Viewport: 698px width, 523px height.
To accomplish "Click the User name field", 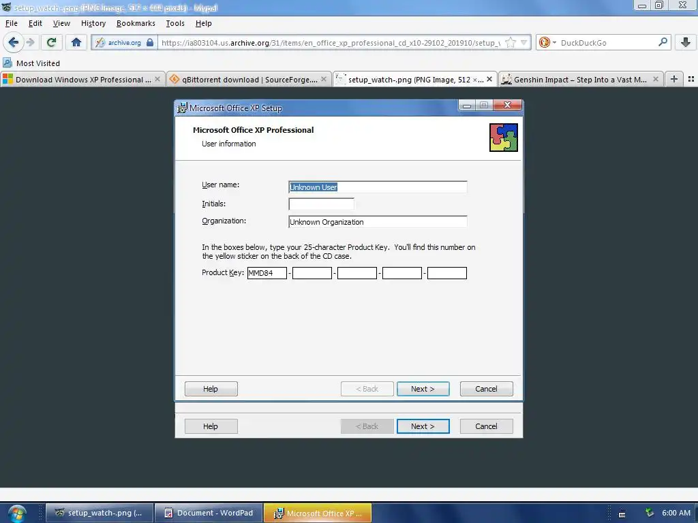I will 378,187.
